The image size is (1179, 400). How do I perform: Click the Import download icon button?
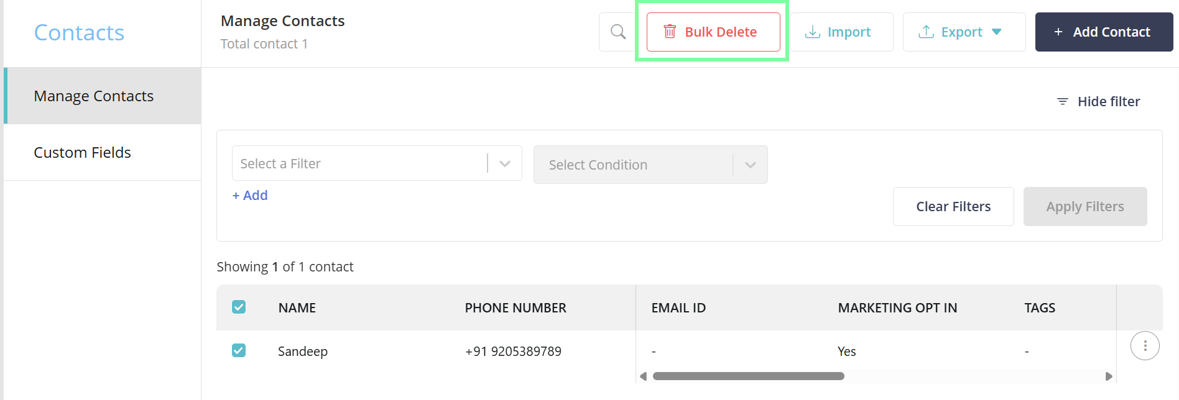point(838,32)
